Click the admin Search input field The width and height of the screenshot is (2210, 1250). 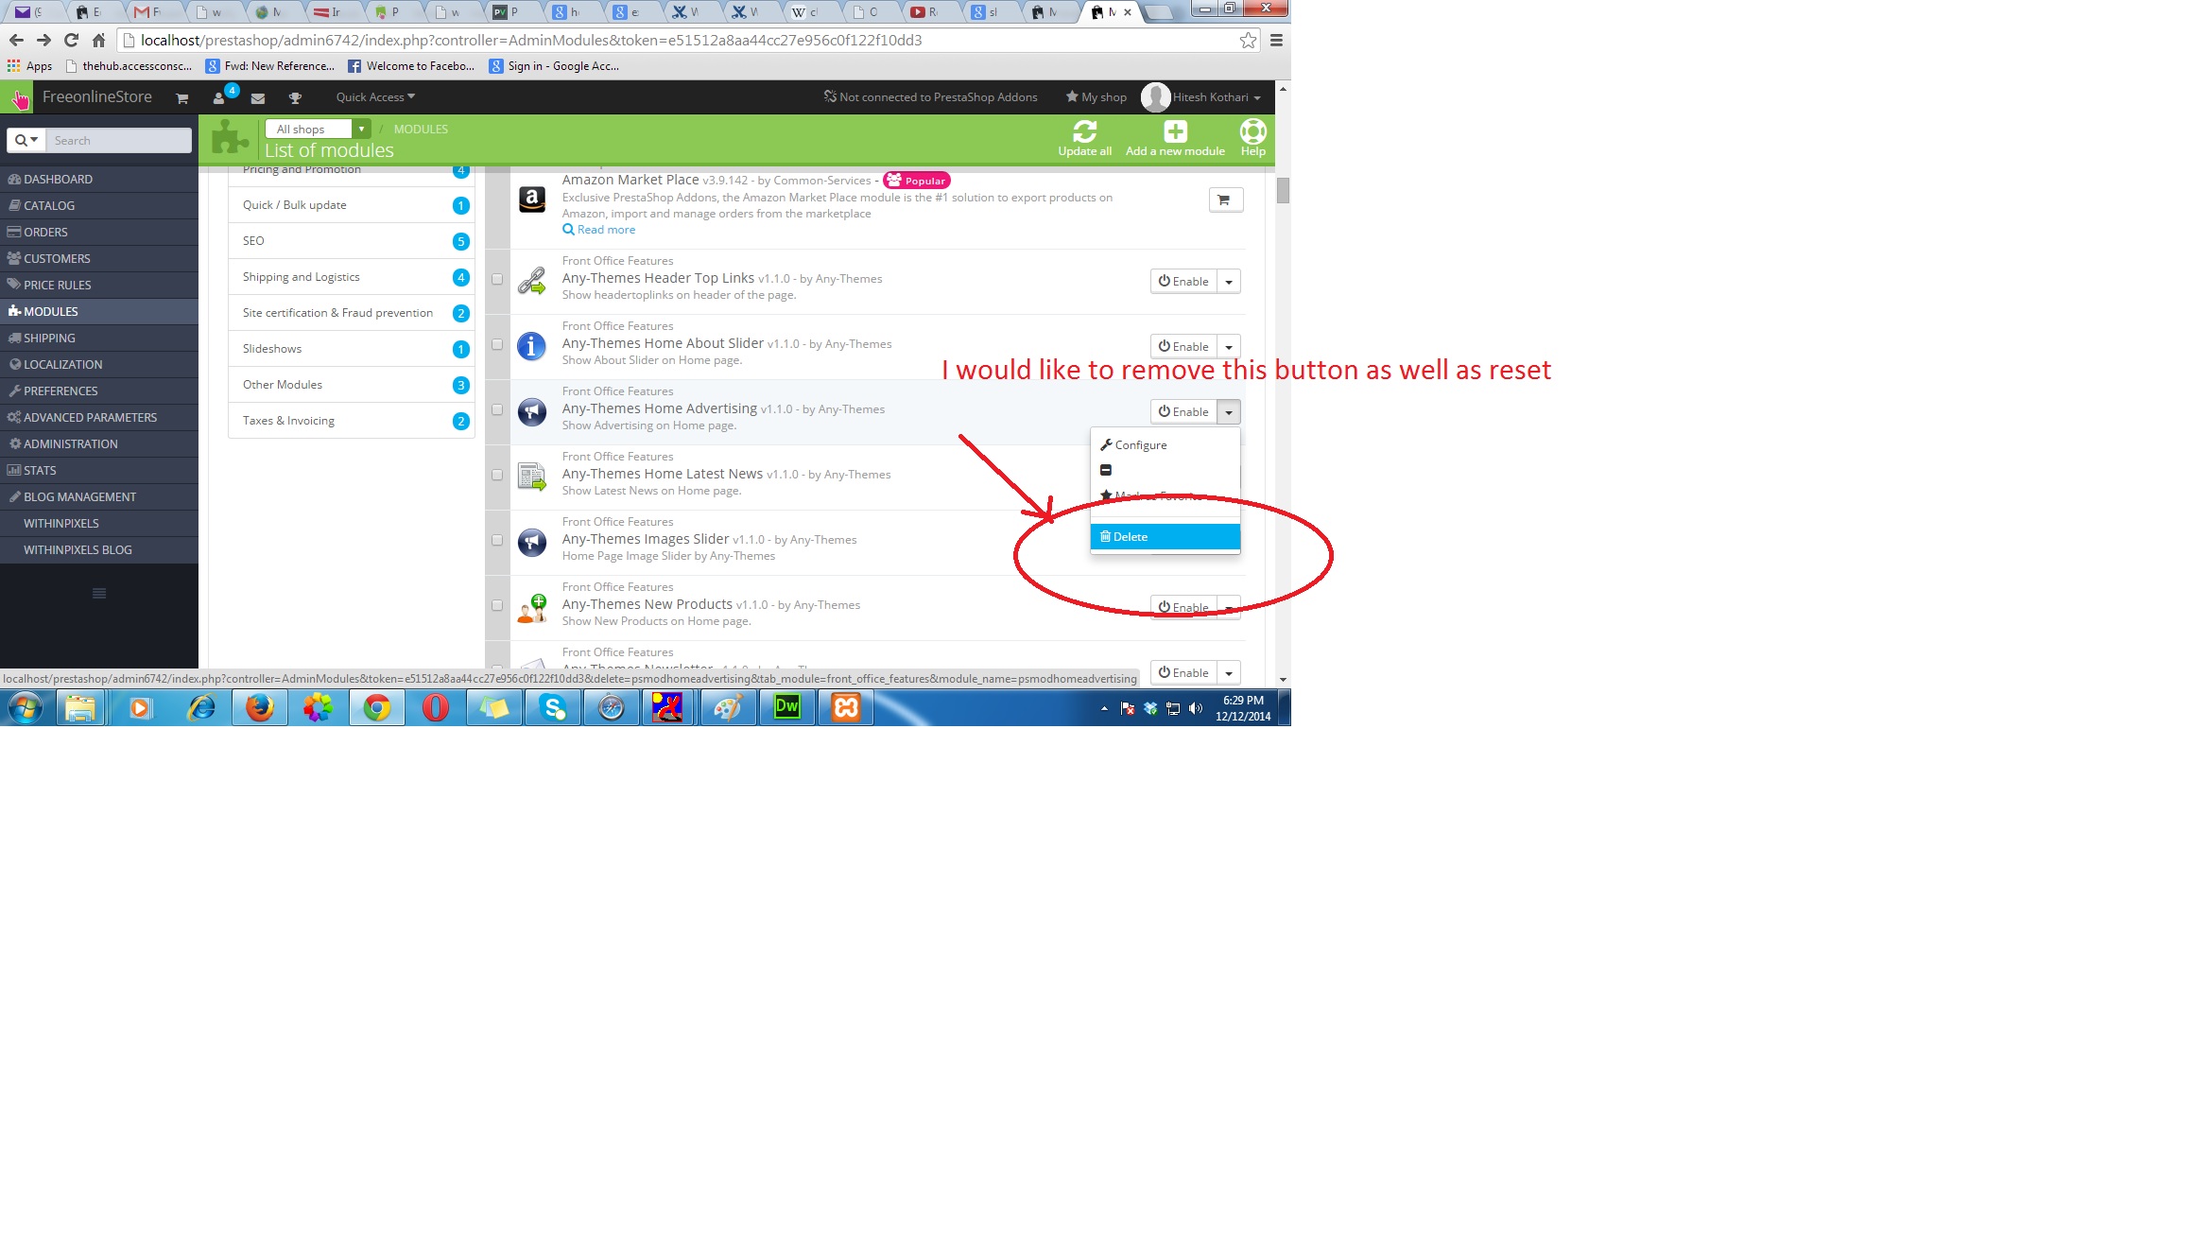click(119, 140)
